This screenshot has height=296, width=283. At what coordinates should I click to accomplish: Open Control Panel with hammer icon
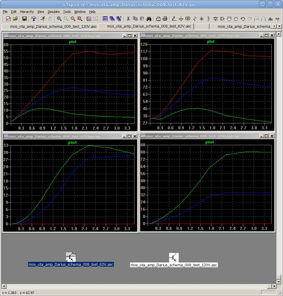point(34,19)
